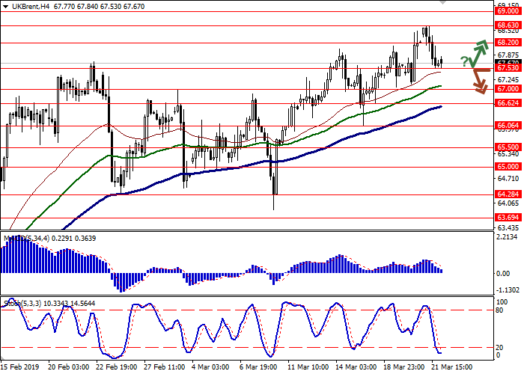Select the 65.590 price level label
Image resolution: width=524 pixels, height=374 pixels.
tap(507, 147)
